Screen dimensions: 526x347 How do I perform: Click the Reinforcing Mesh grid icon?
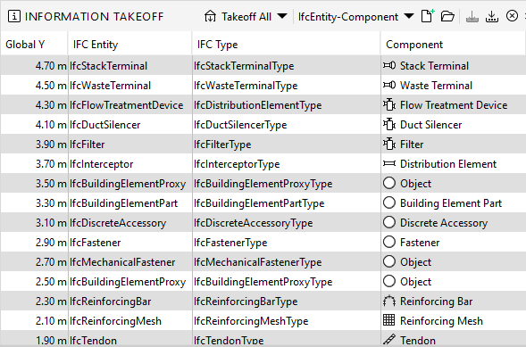point(388,320)
